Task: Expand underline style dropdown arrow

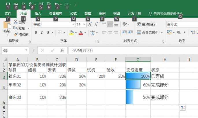Action: (52, 33)
